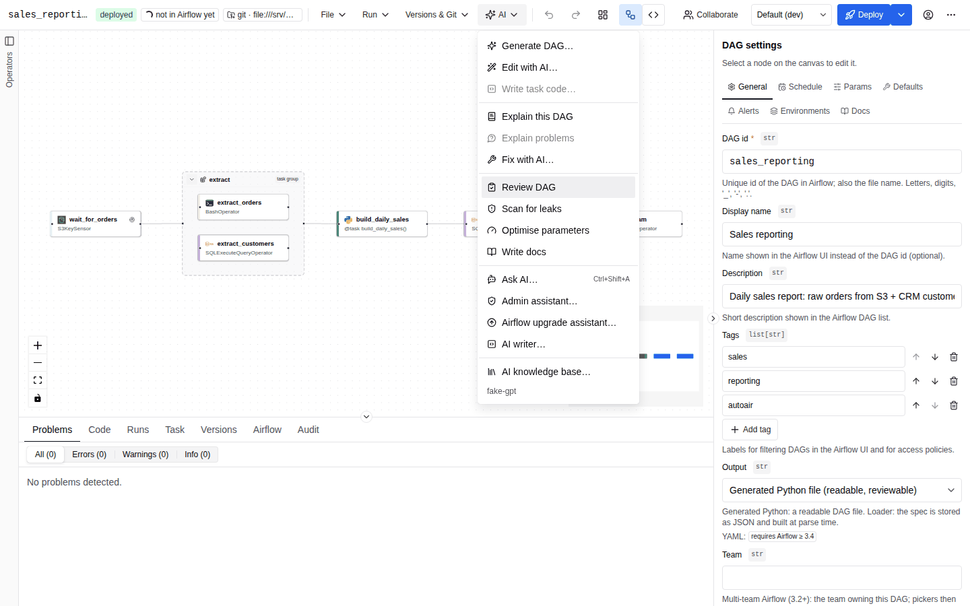The width and height of the screenshot is (970, 606).
Task: Zoom out on the canvas
Action: pyautogui.click(x=38, y=363)
